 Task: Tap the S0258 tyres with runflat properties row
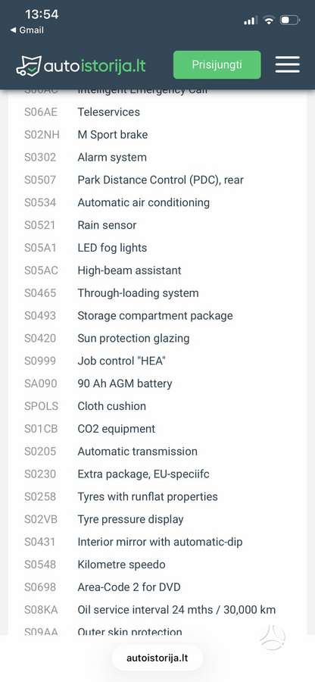157,496
